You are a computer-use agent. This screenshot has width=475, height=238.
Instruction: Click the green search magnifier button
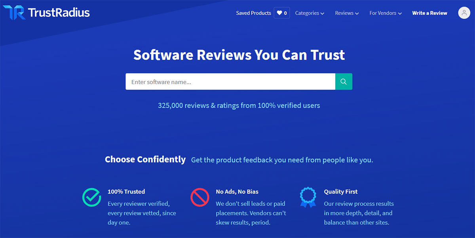tap(344, 82)
